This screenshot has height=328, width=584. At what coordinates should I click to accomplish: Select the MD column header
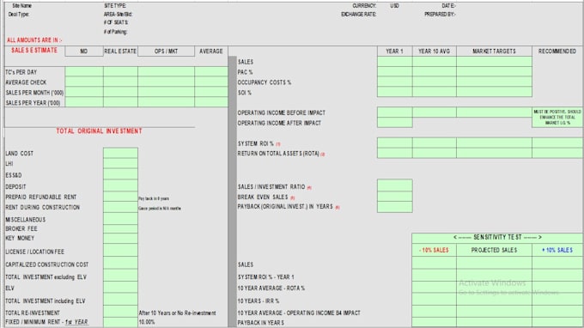click(84, 52)
